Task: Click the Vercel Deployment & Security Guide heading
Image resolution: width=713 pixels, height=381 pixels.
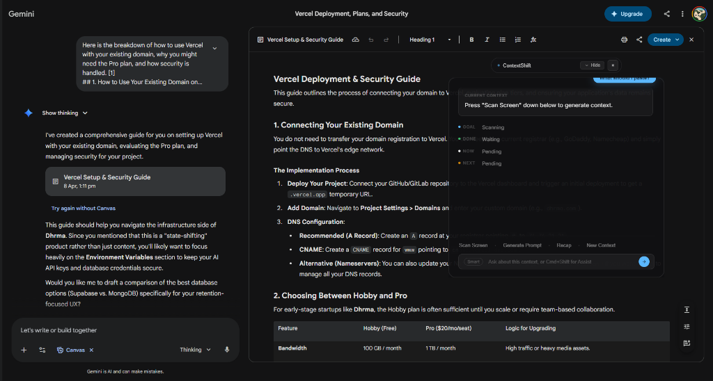Action: pyautogui.click(x=347, y=79)
